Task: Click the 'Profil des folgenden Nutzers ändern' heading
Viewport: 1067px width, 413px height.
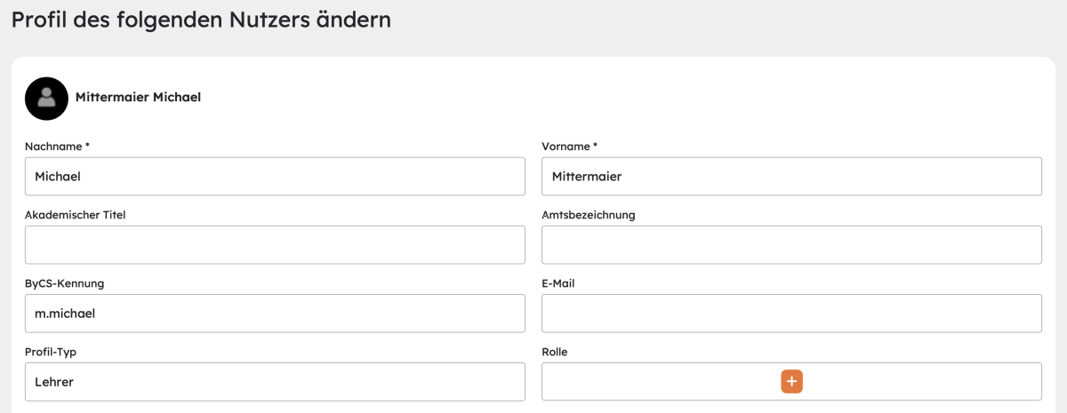Action: point(201,20)
